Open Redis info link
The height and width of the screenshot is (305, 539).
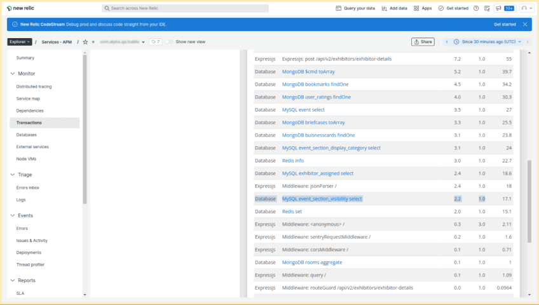pos(293,160)
